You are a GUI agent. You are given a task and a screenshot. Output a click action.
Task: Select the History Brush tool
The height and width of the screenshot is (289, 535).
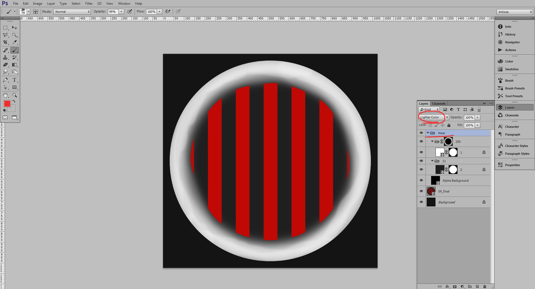pyautogui.click(x=14, y=58)
